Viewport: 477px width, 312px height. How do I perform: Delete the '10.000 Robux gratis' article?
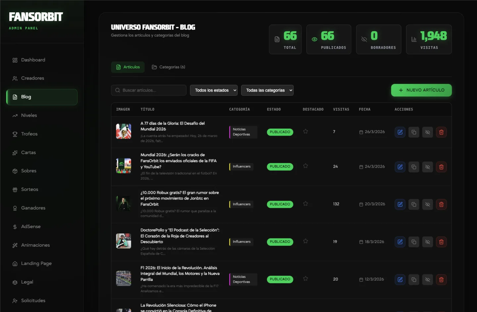tap(441, 204)
